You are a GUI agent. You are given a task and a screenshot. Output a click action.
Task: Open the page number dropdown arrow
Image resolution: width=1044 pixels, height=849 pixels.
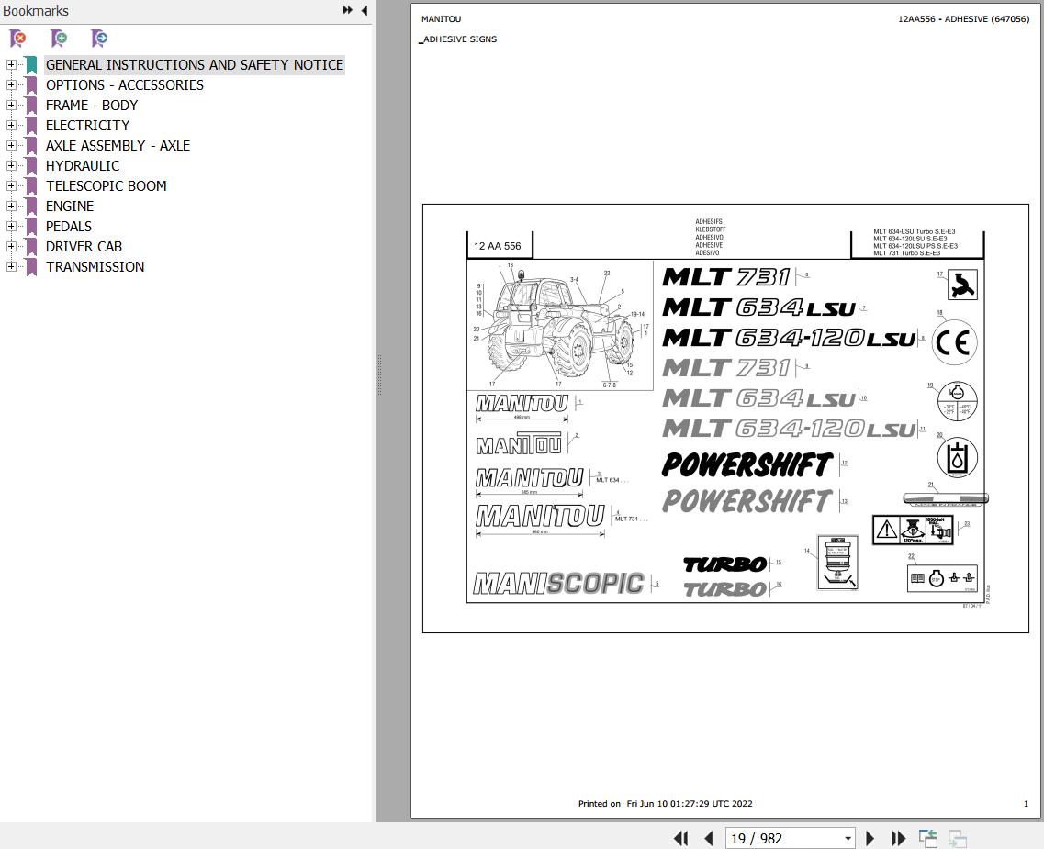point(848,839)
